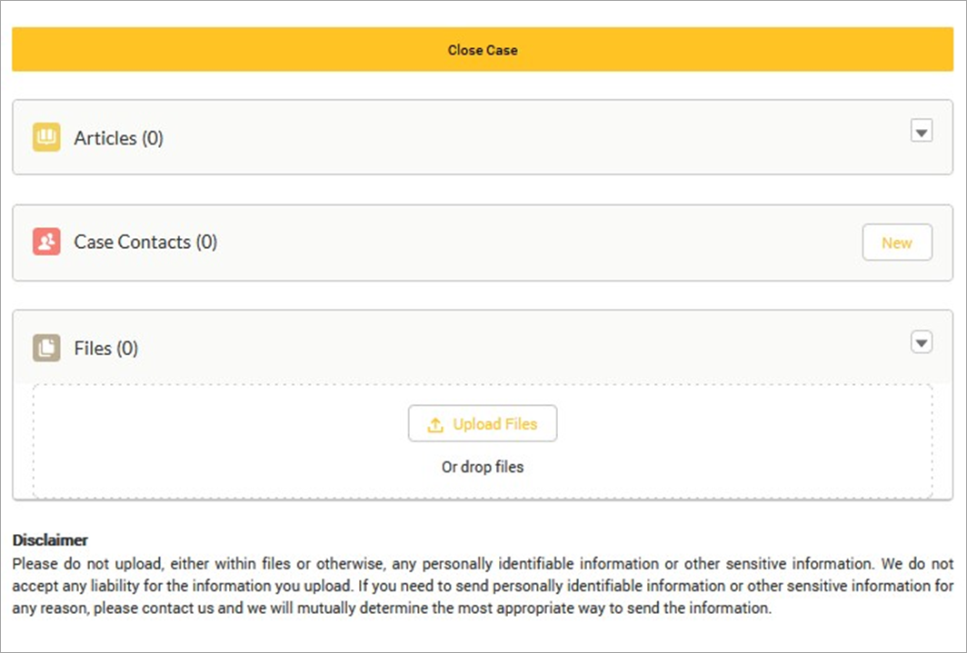967x653 pixels.
Task: Select the red contacts badge next to Case Contacts
Action: 45,242
